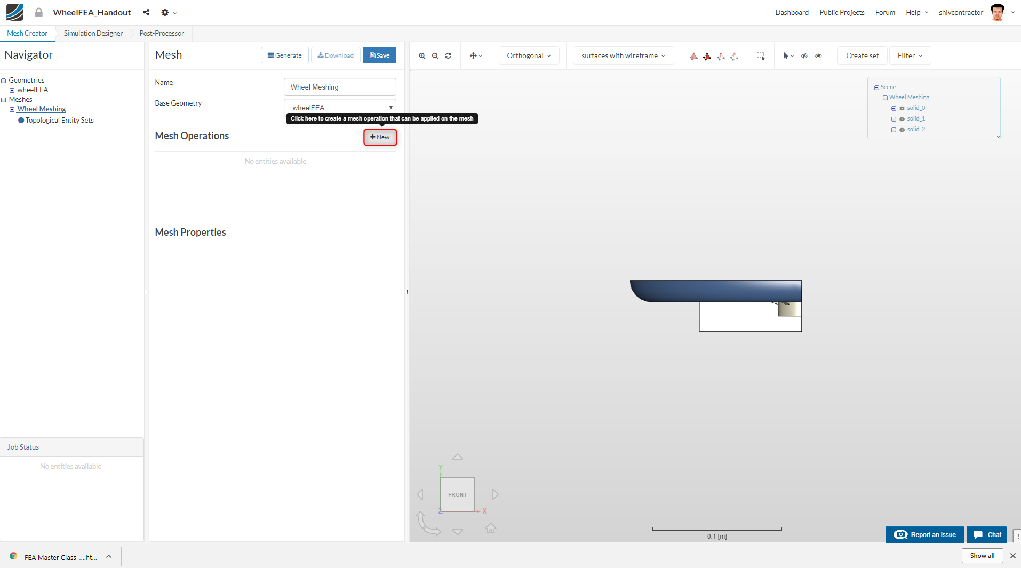Expand the wheelFEA geometry node
Viewport: 1021px width, 568px height.
12,90
